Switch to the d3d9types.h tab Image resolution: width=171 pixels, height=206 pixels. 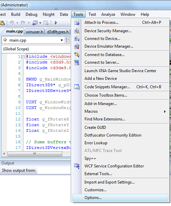58,32
